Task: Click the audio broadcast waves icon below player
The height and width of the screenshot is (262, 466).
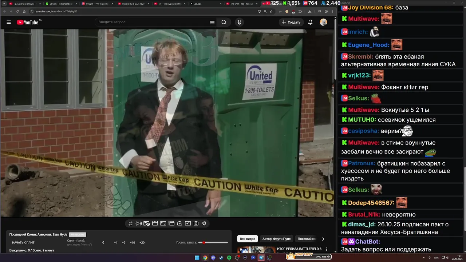Action: pos(138,223)
